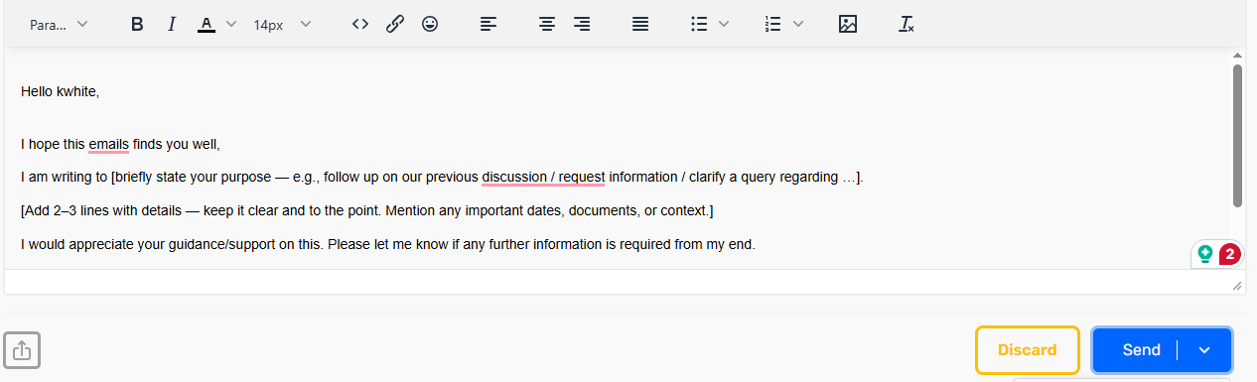This screenshot has height=382, width=1257.
Task: Insert a hyperlink
Action: point(395,25)
